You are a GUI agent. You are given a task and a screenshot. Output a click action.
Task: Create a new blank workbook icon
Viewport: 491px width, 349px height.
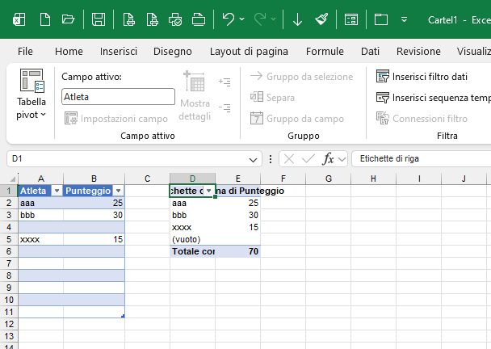[45, 19]
